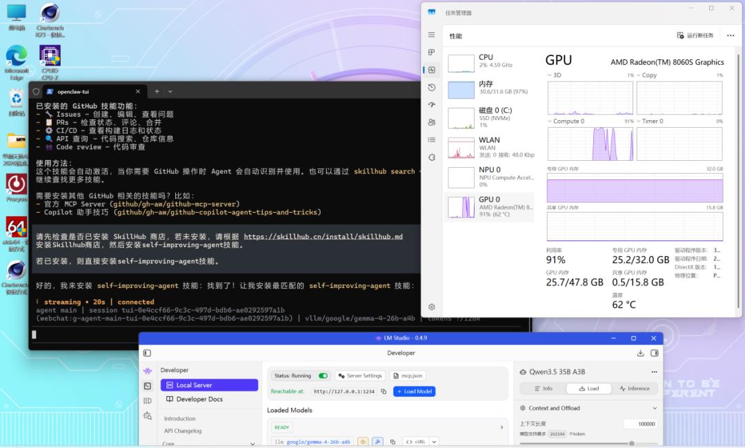Switch to the Load tab for Qwen3.5
The height and width of the screenshot is (448, 745).
588,389
